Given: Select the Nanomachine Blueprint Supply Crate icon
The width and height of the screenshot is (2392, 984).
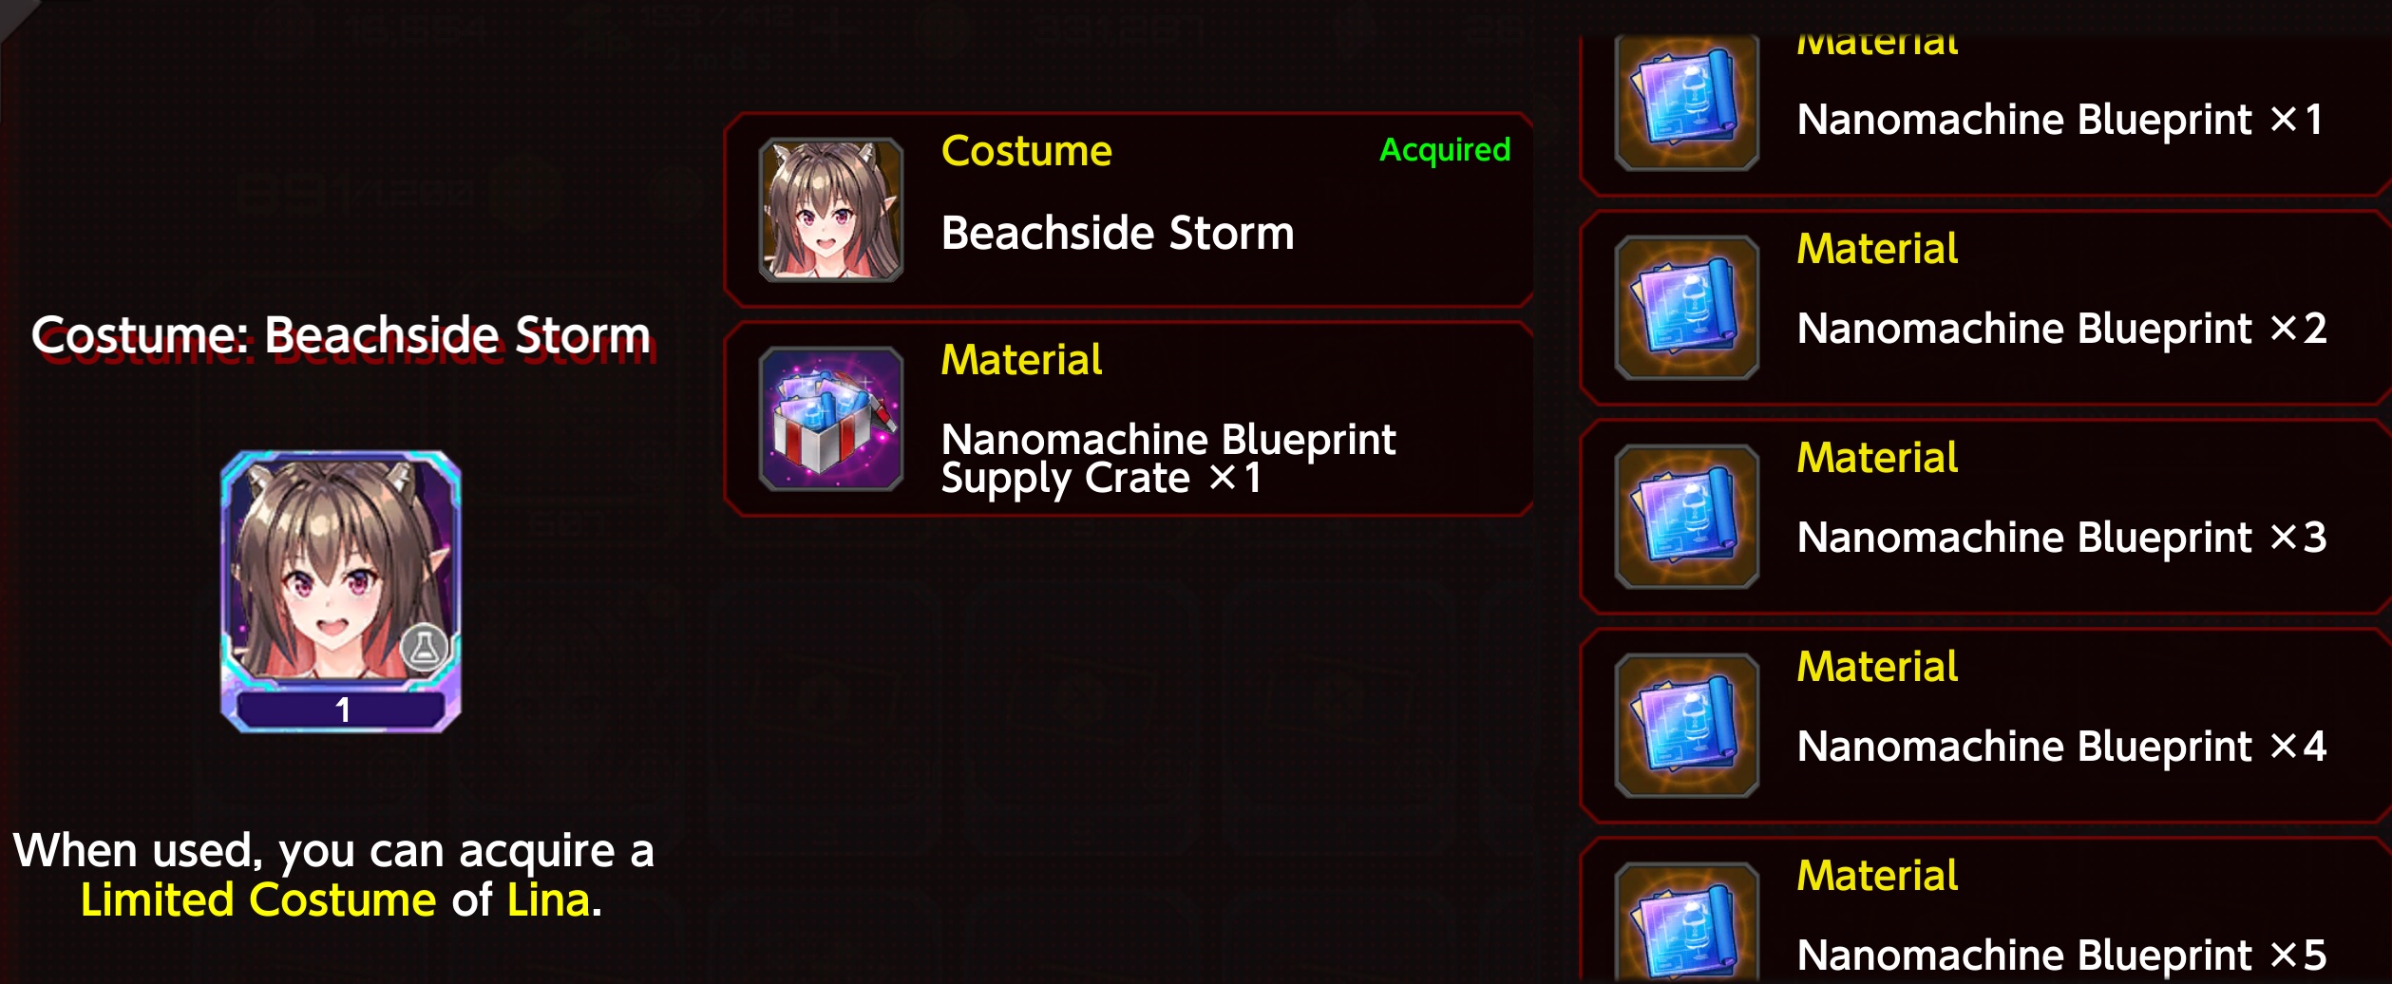Looking at the screenshot, I should click(831, 419).
